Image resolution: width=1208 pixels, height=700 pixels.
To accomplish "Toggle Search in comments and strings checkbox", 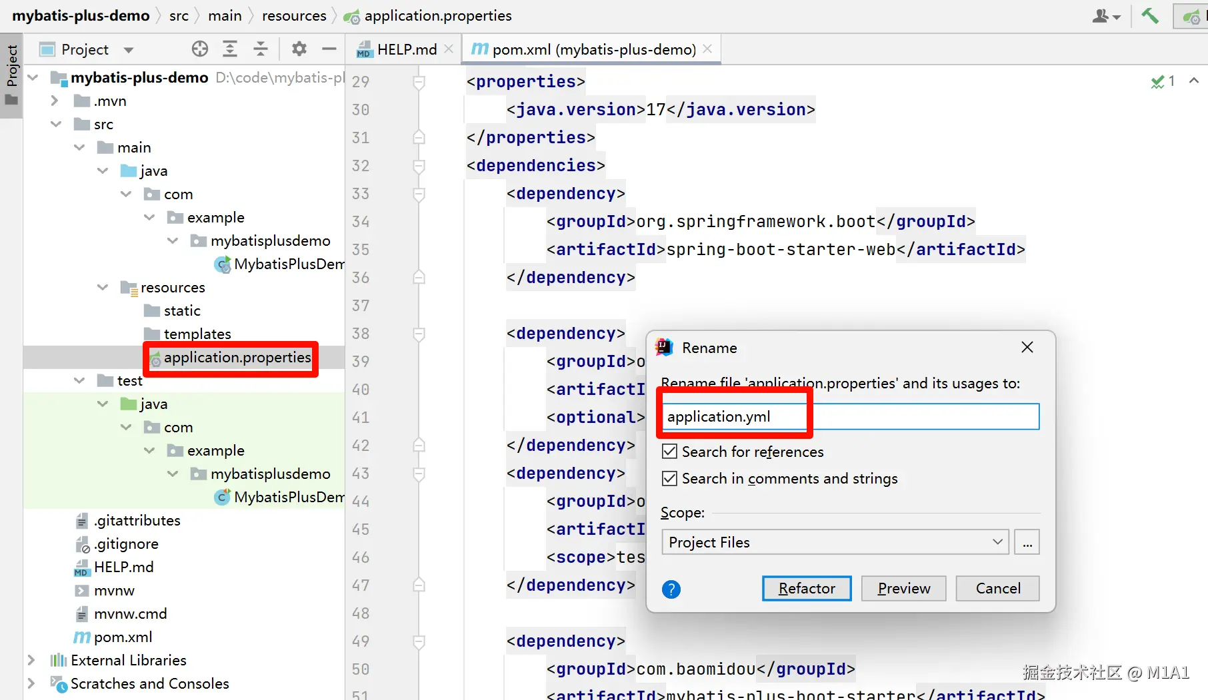I will coord(670,478).
